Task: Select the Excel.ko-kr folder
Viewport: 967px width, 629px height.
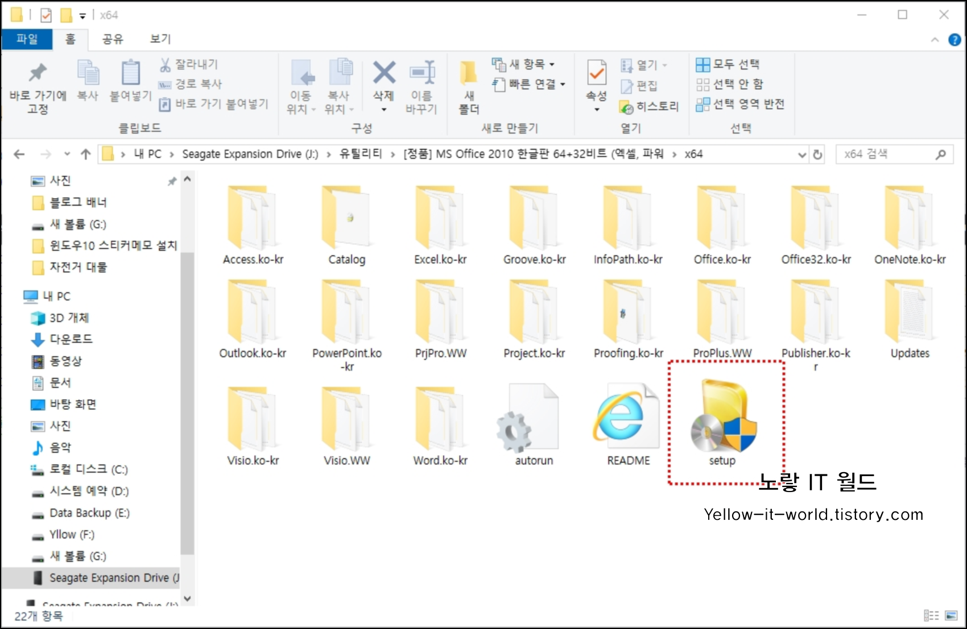Action: (440, 225)
